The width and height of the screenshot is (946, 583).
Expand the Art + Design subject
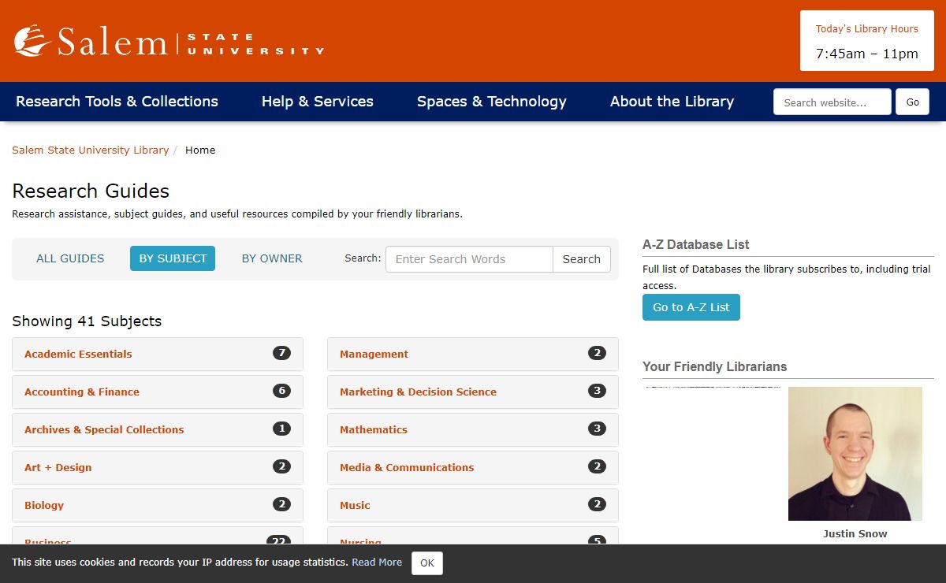(158, 467)
